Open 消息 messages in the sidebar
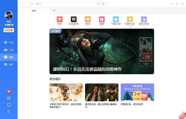 (9, 65)
